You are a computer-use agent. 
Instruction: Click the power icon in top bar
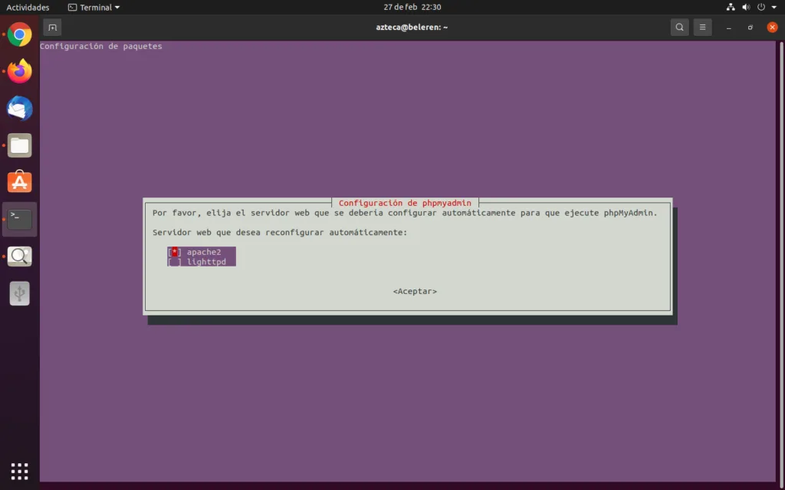tap(761, 7)
